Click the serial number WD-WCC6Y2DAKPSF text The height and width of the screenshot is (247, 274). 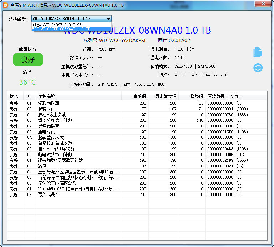123,40
